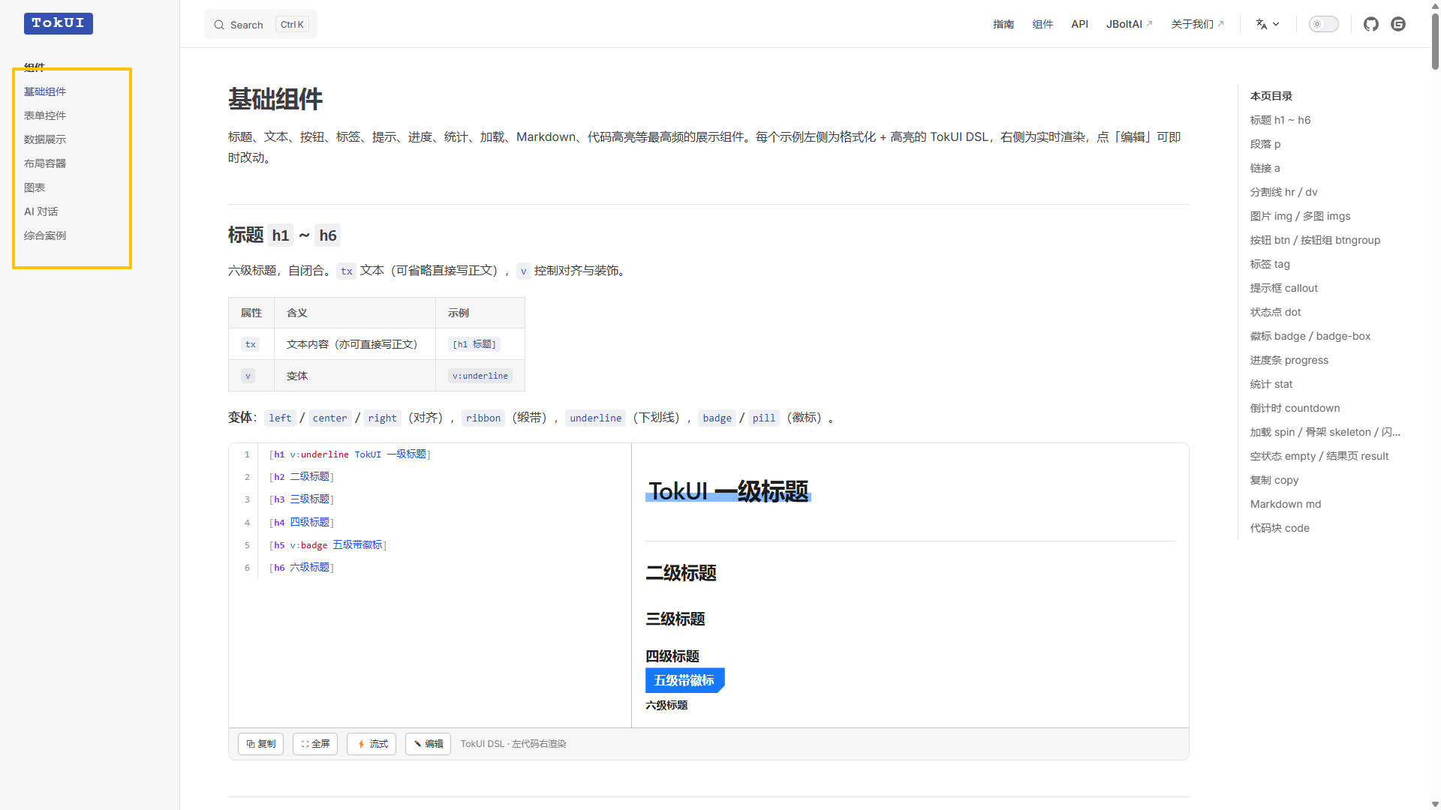
Task: Jump to 按钮 btn / 按钮组 btngroup in the outline
Action: (1315, 240)
